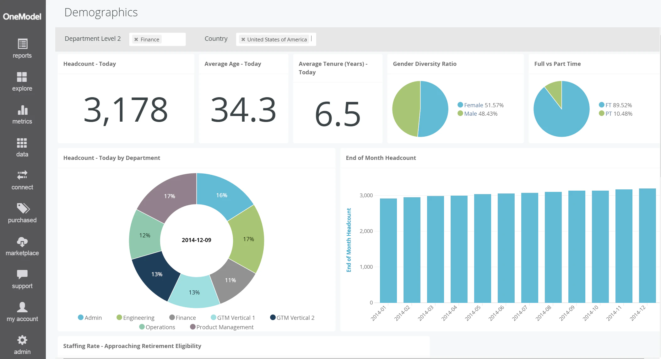Image resolution: width=661 pixels, height=359 pixels.
Task: Open my account profile icon
Action: [x=22, y=307]
